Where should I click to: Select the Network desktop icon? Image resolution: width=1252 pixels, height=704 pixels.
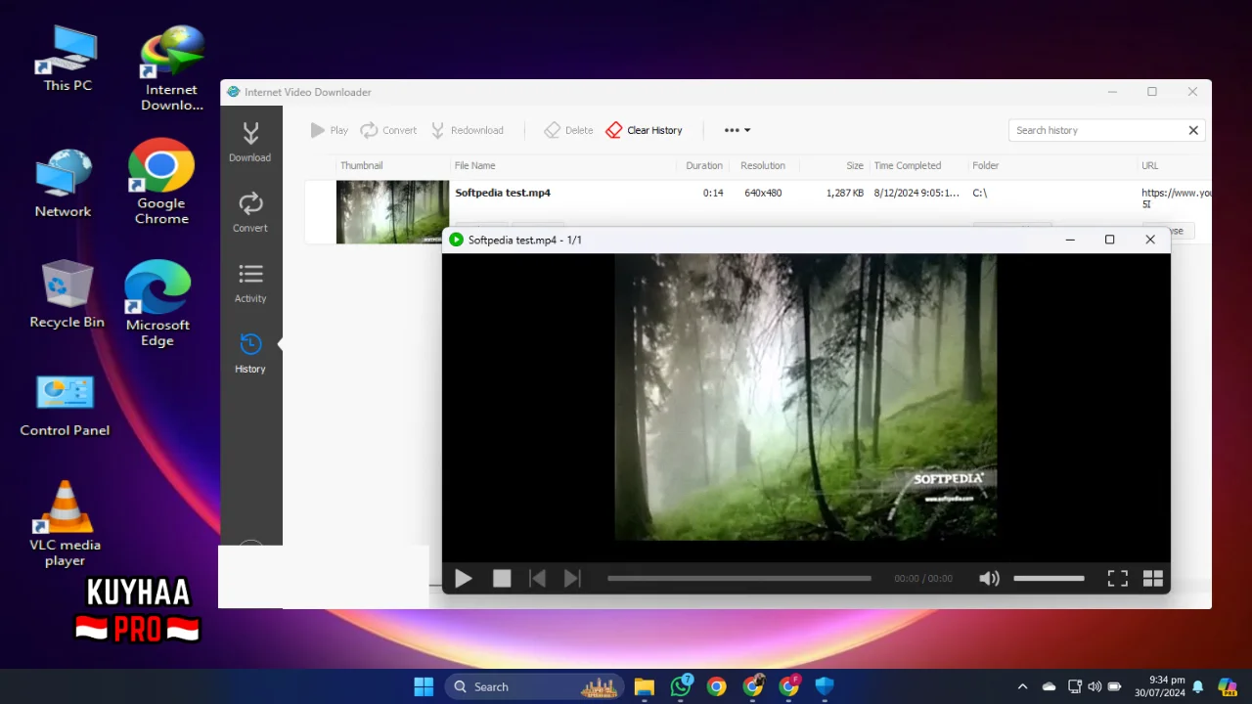(64, 184)
